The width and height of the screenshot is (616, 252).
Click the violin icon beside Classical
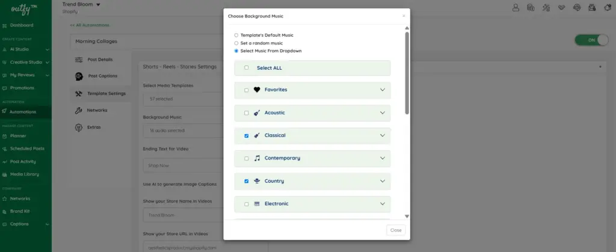257,135
